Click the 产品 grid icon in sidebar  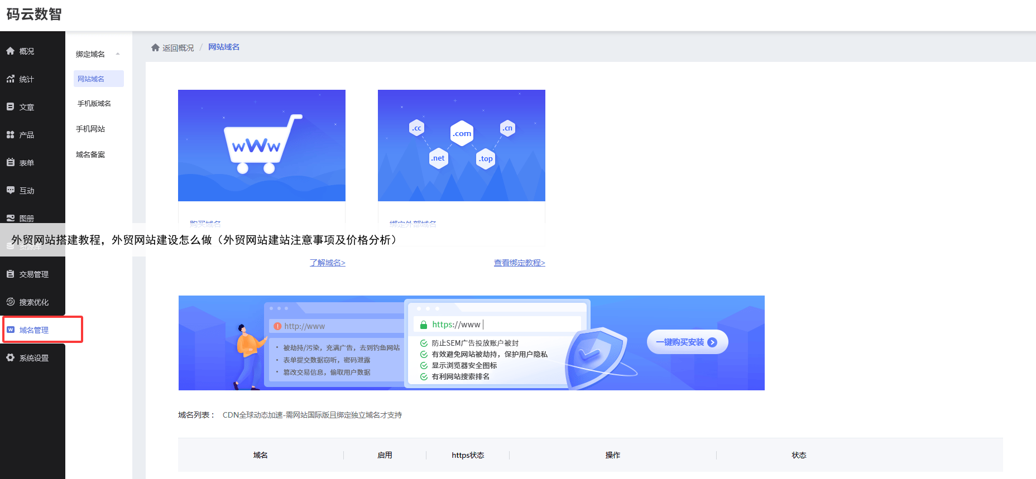[10, 135]
